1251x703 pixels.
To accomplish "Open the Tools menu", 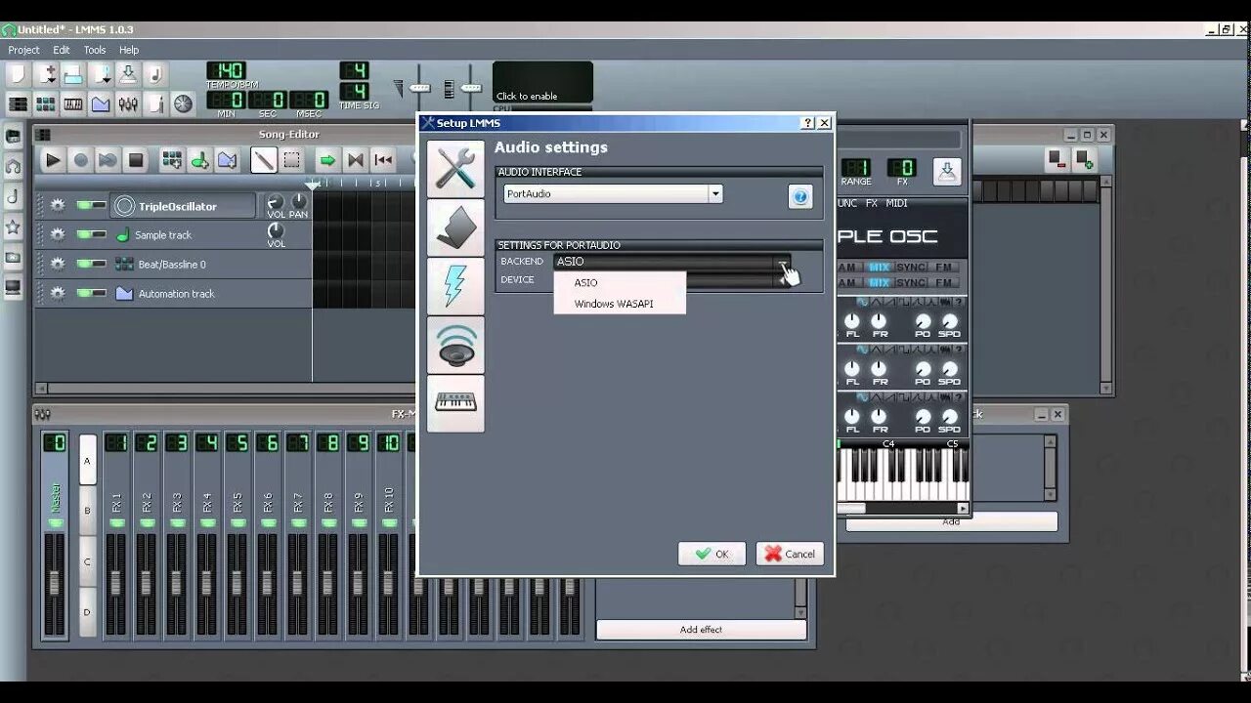I will click(95, 50).
